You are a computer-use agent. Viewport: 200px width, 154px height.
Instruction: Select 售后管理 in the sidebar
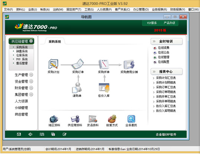[22, 63]
